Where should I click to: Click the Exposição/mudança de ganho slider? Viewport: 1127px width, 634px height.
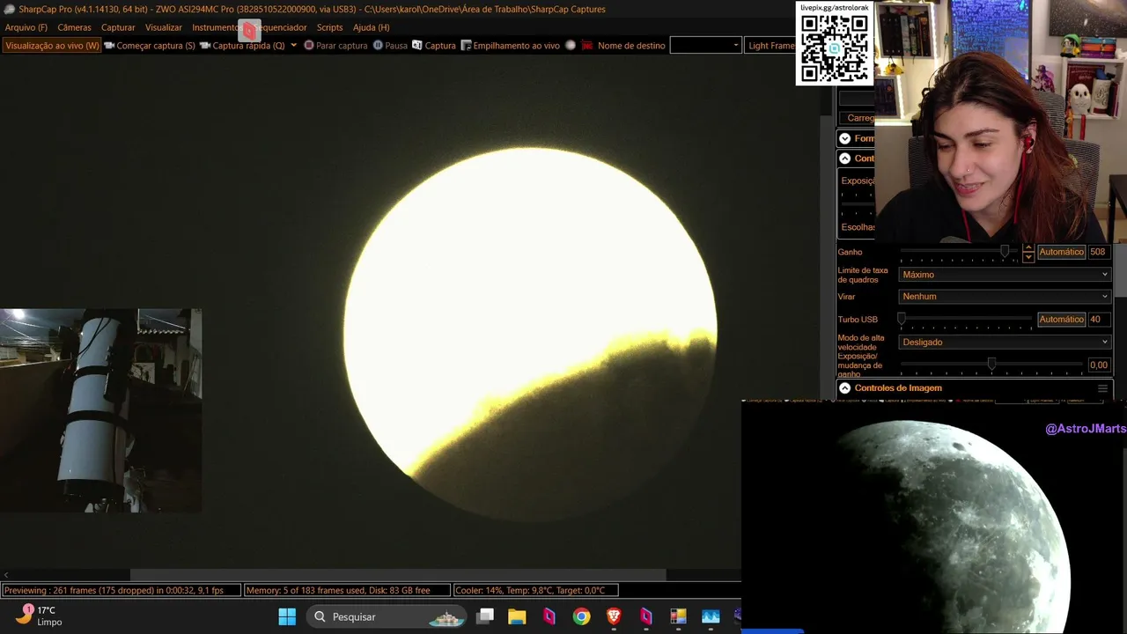[991, 365]
